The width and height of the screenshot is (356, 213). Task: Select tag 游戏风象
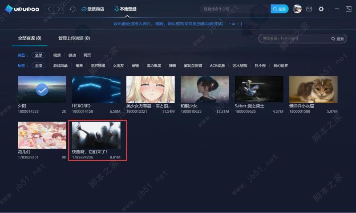(x=61, y=65)
